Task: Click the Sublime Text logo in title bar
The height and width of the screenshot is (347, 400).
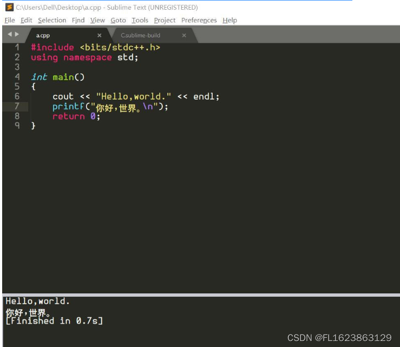Action: click(x=9, y=7)
